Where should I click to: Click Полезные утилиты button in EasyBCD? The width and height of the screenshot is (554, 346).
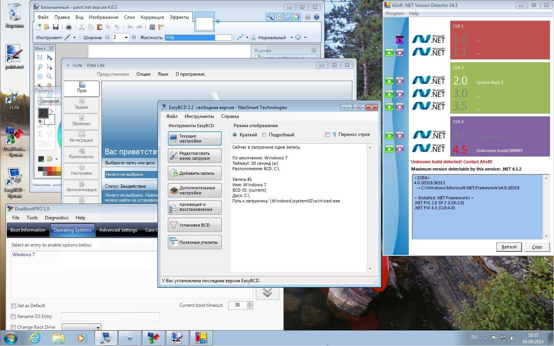195,242
